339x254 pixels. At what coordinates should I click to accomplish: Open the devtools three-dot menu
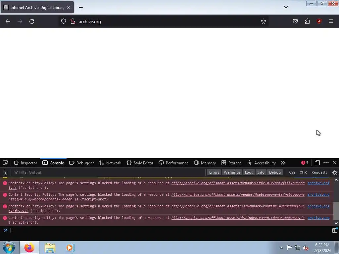coord(326,163)
